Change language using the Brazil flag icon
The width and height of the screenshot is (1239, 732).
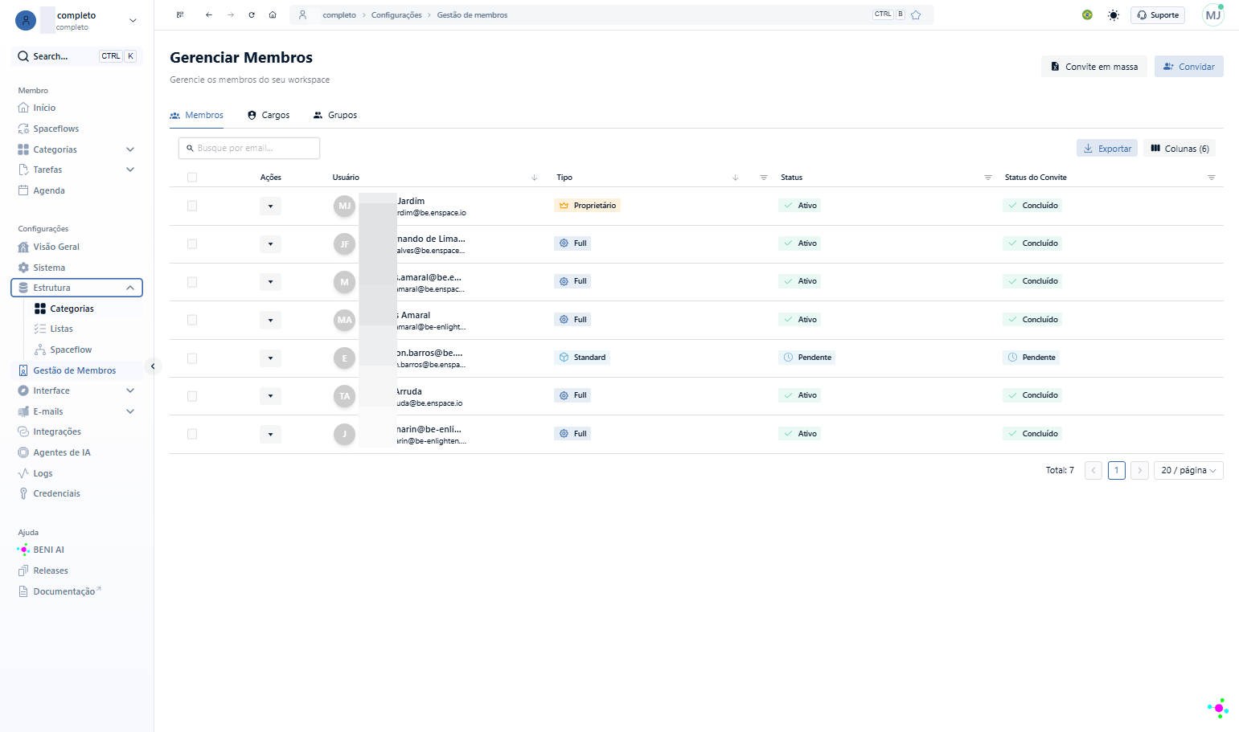1087,15
